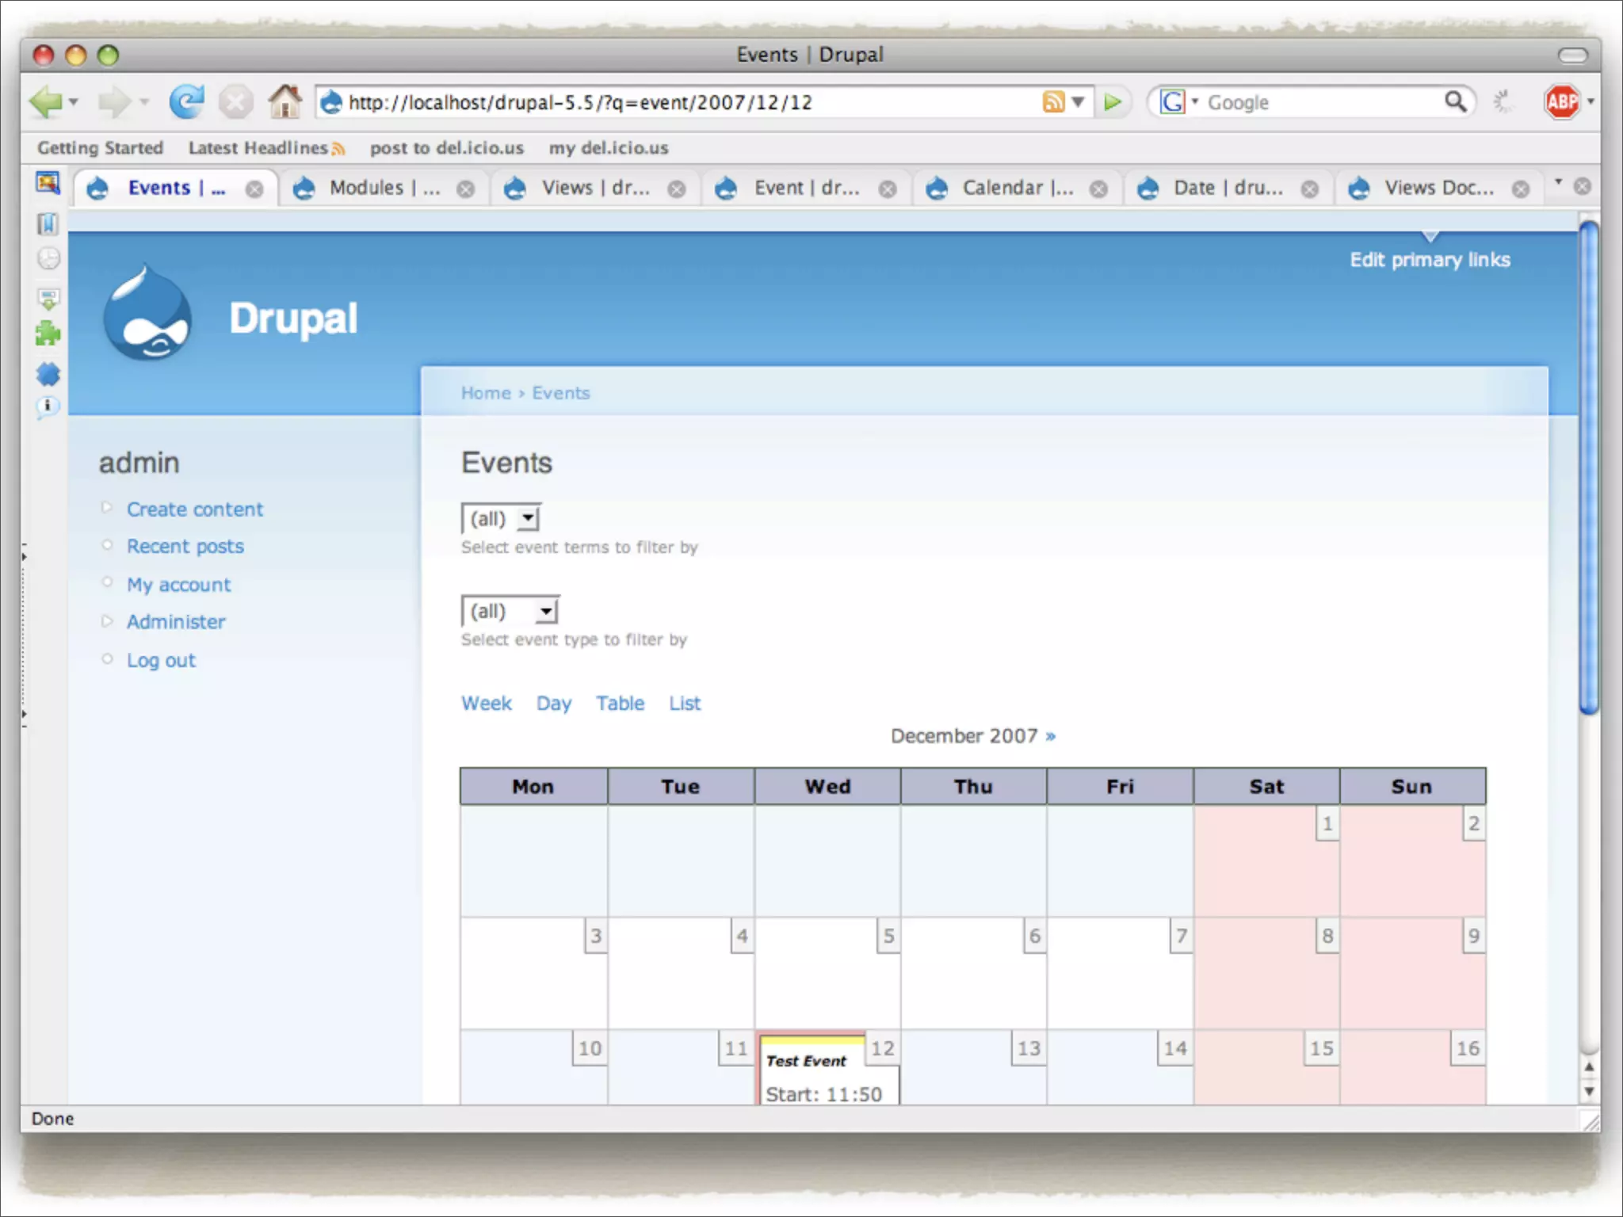
Task: Go to next month arrow after December 2007
Action: coord(1051,736)
